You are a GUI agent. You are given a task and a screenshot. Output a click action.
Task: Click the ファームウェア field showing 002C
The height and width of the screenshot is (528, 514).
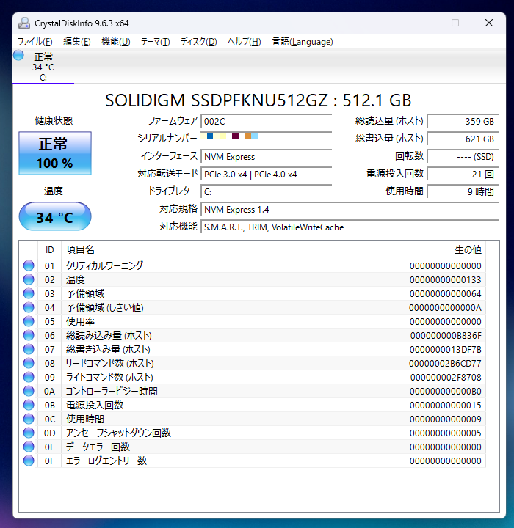(x=266, y=121)
